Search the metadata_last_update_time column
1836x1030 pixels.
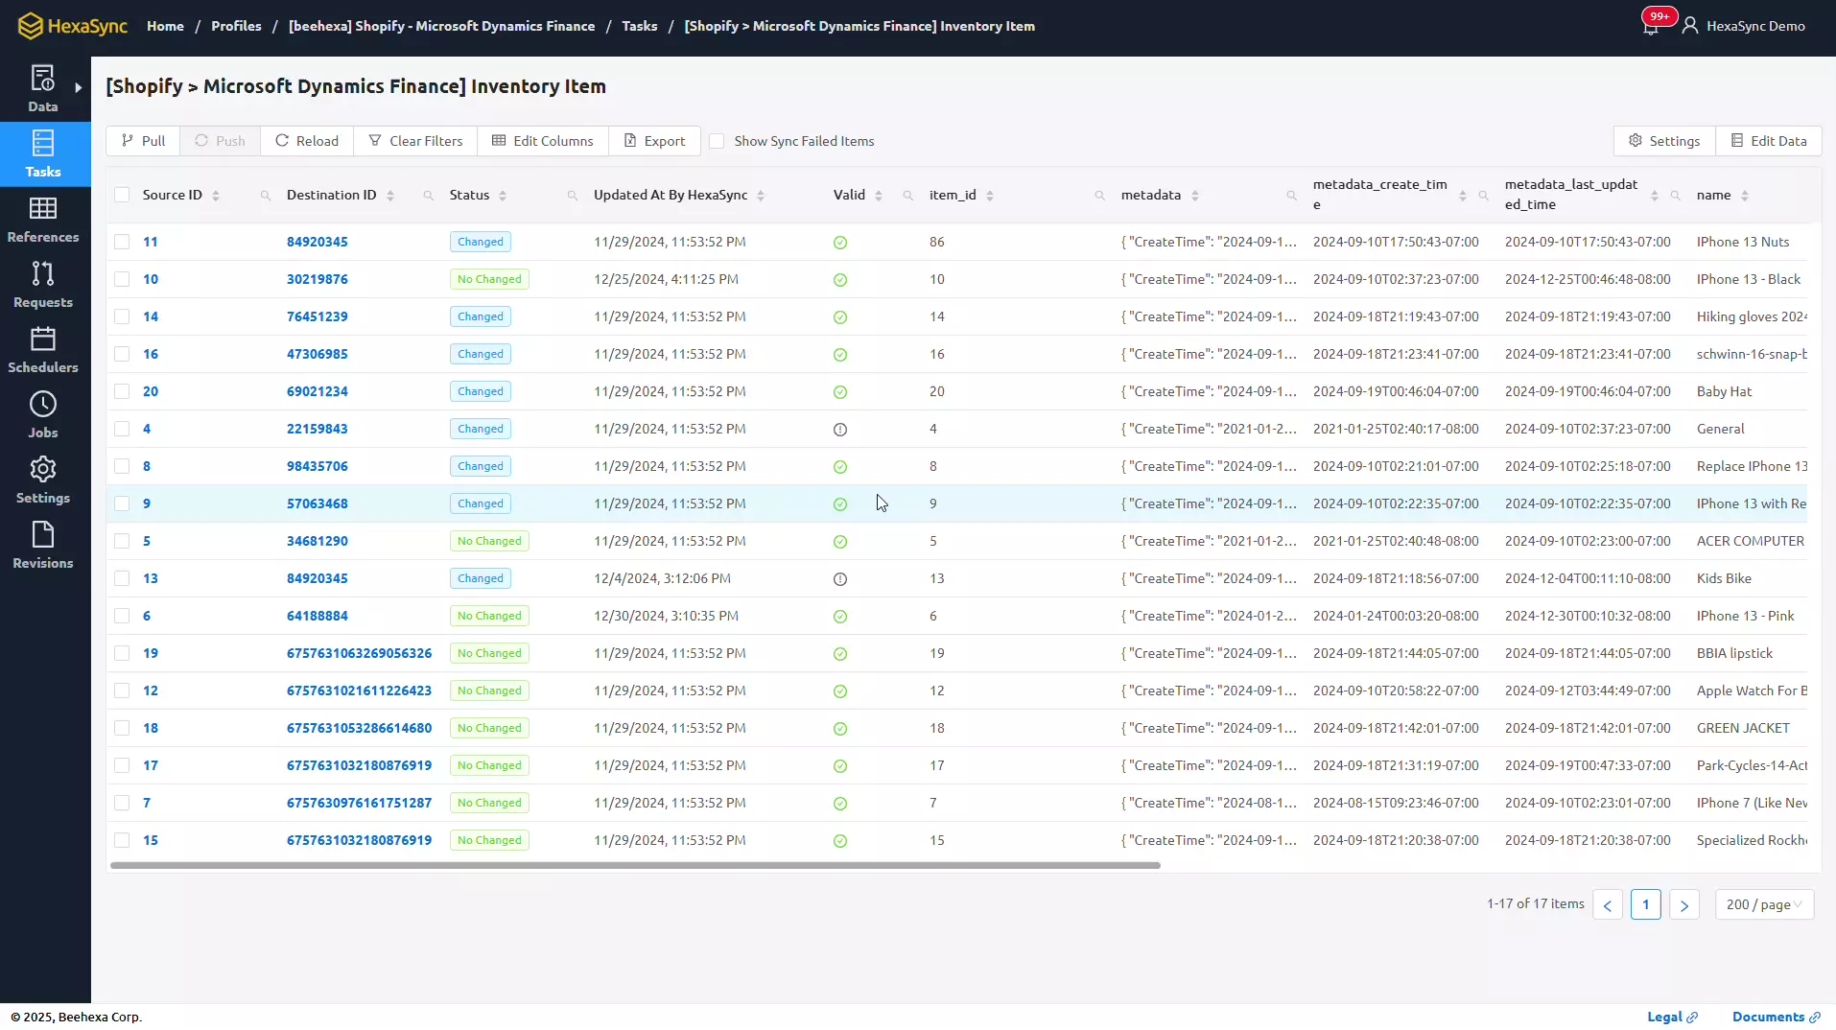point(1676,196)
